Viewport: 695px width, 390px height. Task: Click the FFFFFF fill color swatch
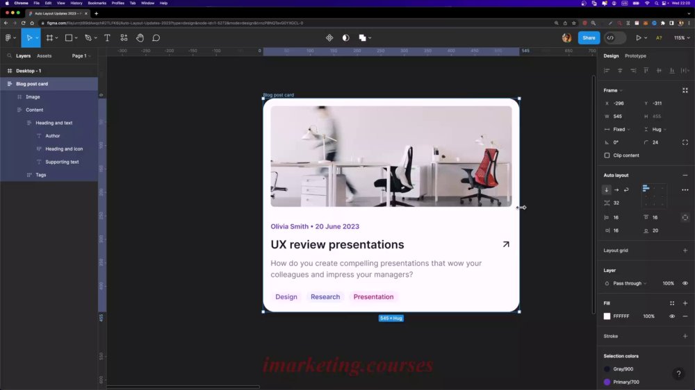[607, 316]
